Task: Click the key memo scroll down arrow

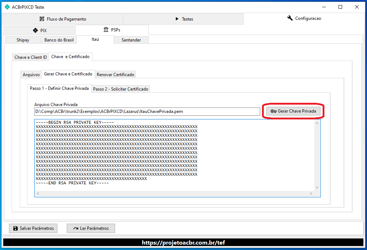Action: click(317, 188)
